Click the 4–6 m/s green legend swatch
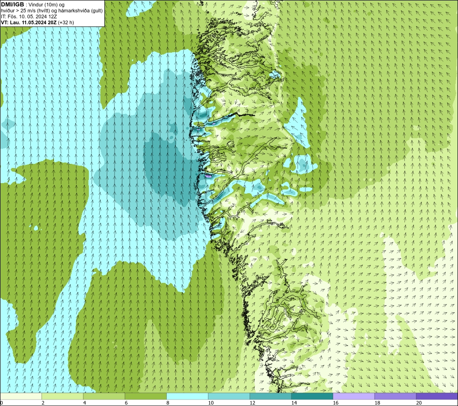458x406 pixels. (x=104, y=396)
